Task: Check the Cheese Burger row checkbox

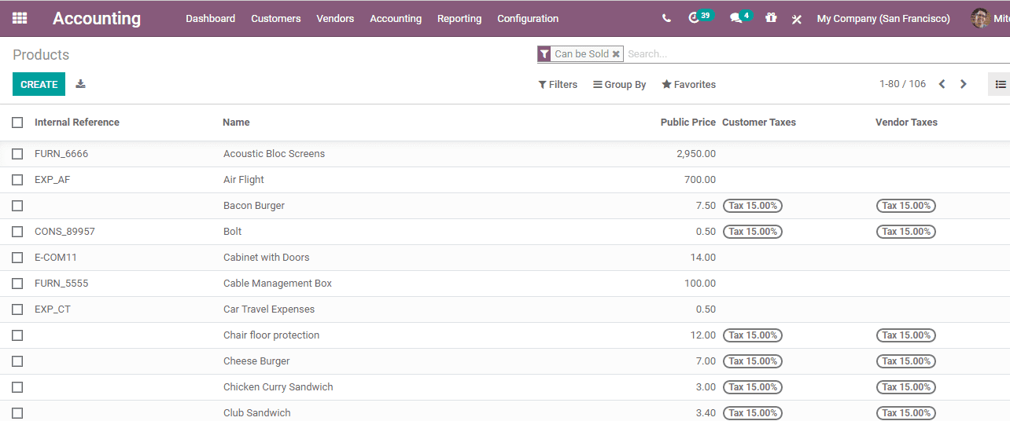Action: (x=17, y=361)
